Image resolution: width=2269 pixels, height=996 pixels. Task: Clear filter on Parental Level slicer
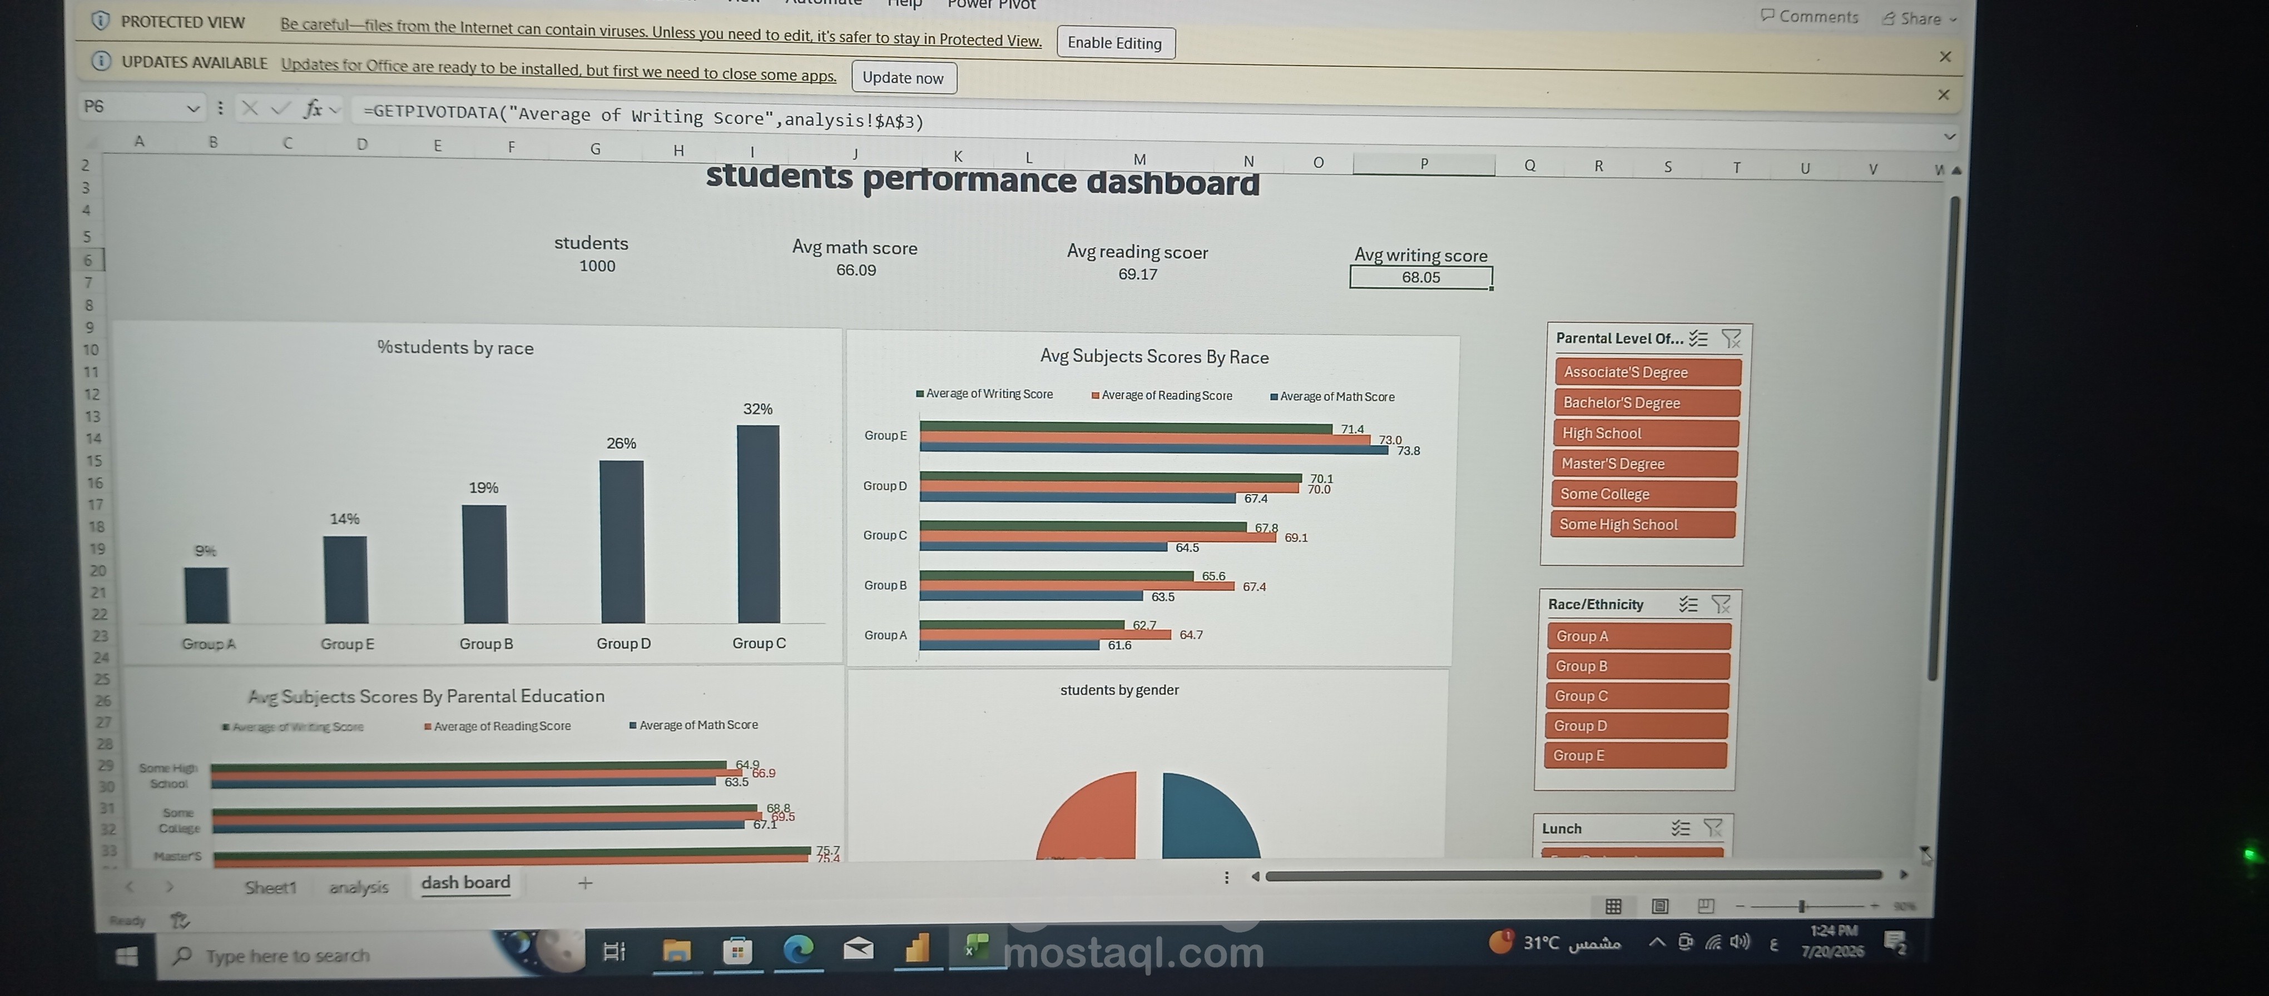coord(1731,338)
